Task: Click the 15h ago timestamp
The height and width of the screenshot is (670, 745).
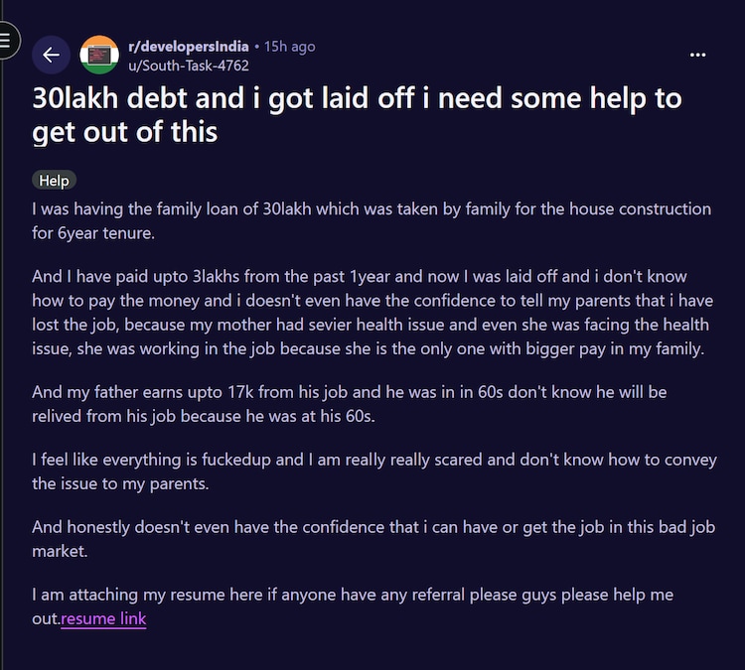Action: click(289, 47)
